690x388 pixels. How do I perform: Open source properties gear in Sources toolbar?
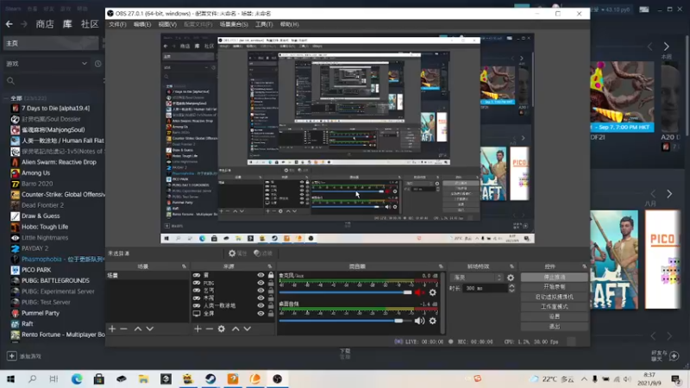[222, 329]
